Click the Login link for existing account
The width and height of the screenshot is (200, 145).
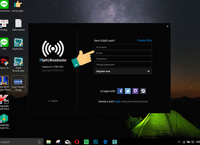tap(117, 101)
